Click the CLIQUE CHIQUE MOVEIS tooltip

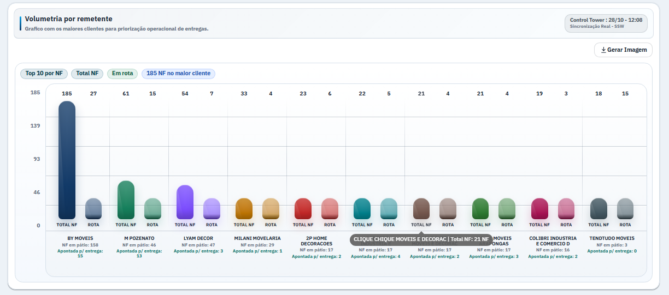click(421, 239)
